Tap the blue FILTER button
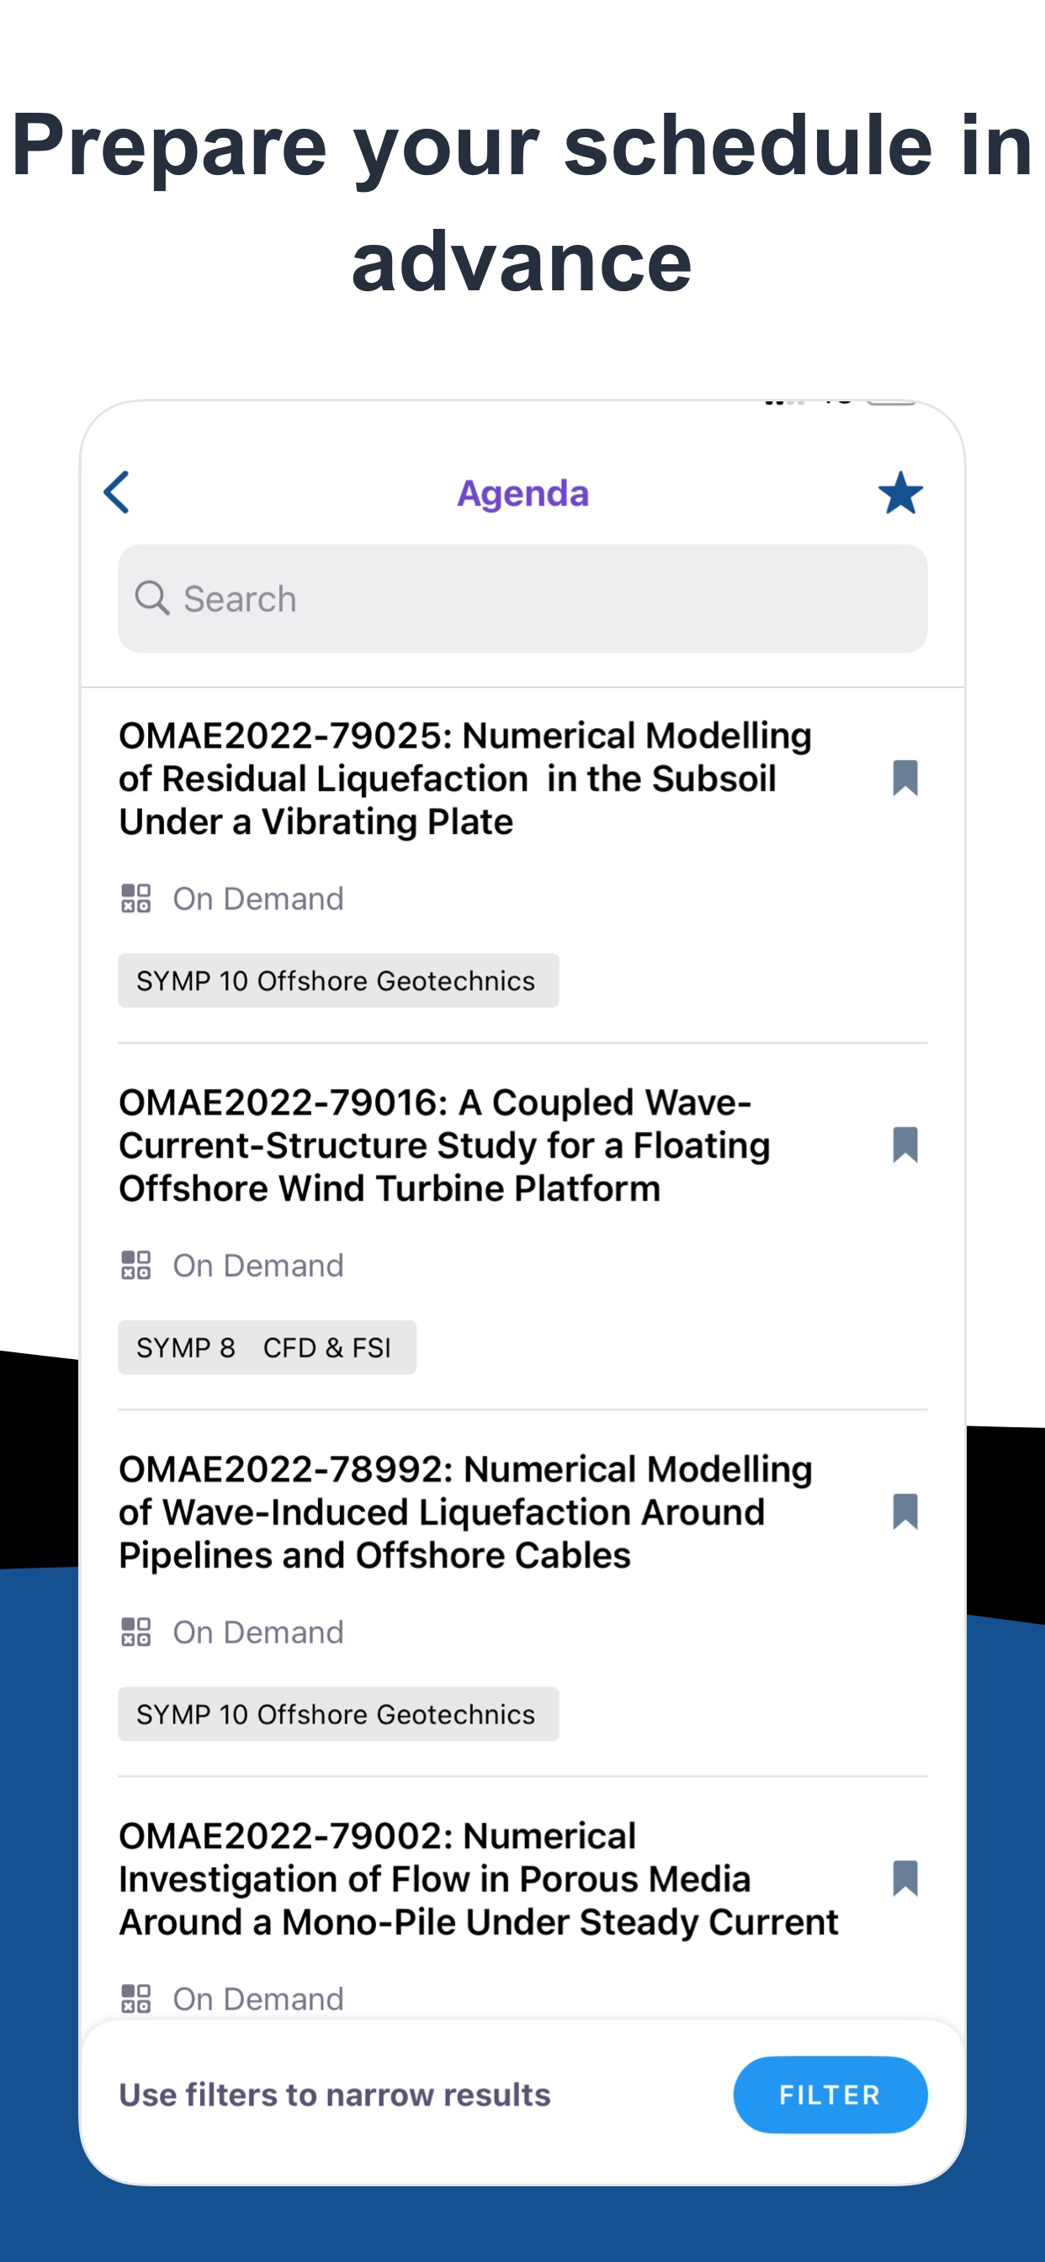Image resolution: width=1045 pixels, height=2262 pixels. pos(830,2095)
